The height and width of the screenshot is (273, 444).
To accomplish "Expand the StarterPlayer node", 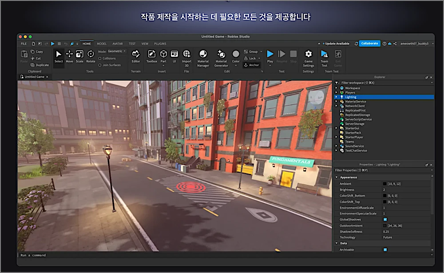I will point(337,137).
